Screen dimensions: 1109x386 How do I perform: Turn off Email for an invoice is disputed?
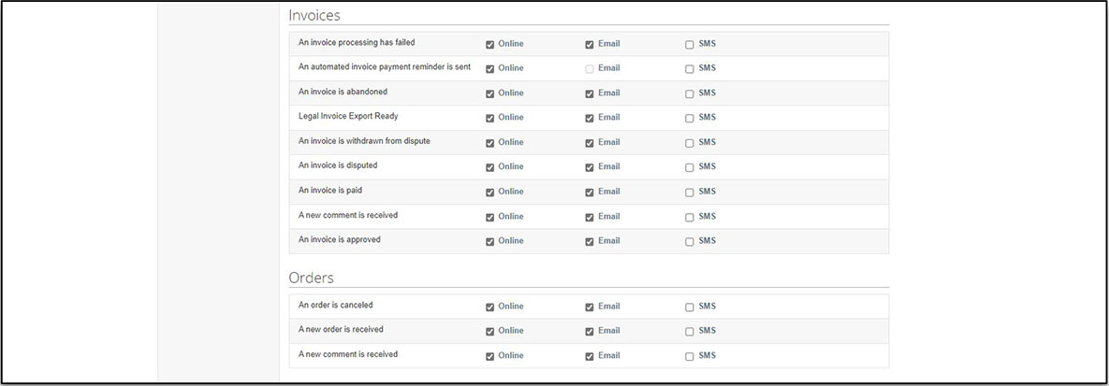click(590, 167)
